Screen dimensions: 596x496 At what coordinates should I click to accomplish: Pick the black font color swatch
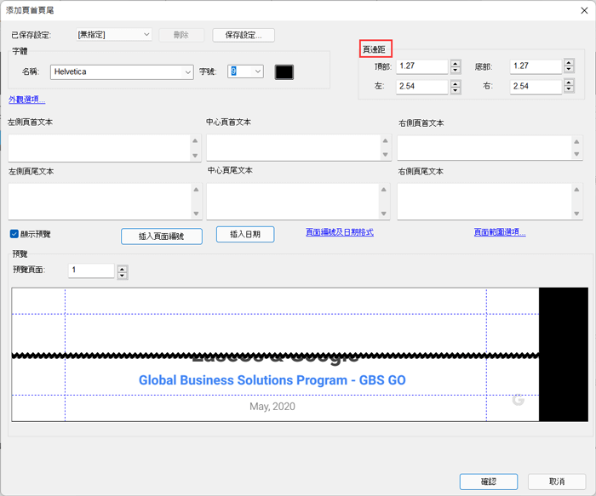284,72
